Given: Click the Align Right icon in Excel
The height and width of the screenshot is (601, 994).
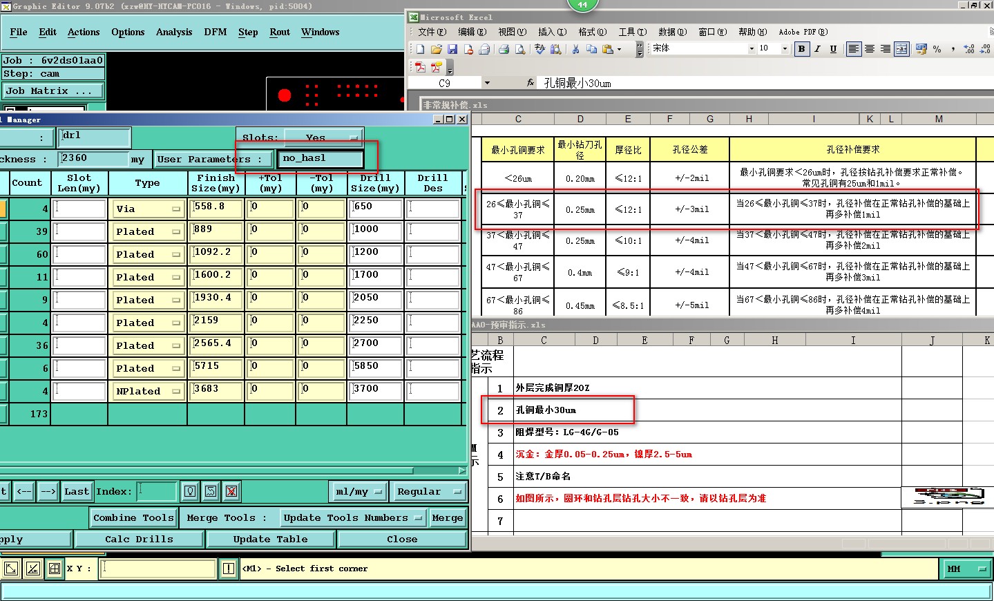Looking at the screenshot, I should pyautogui.click(x=886, y=49).
